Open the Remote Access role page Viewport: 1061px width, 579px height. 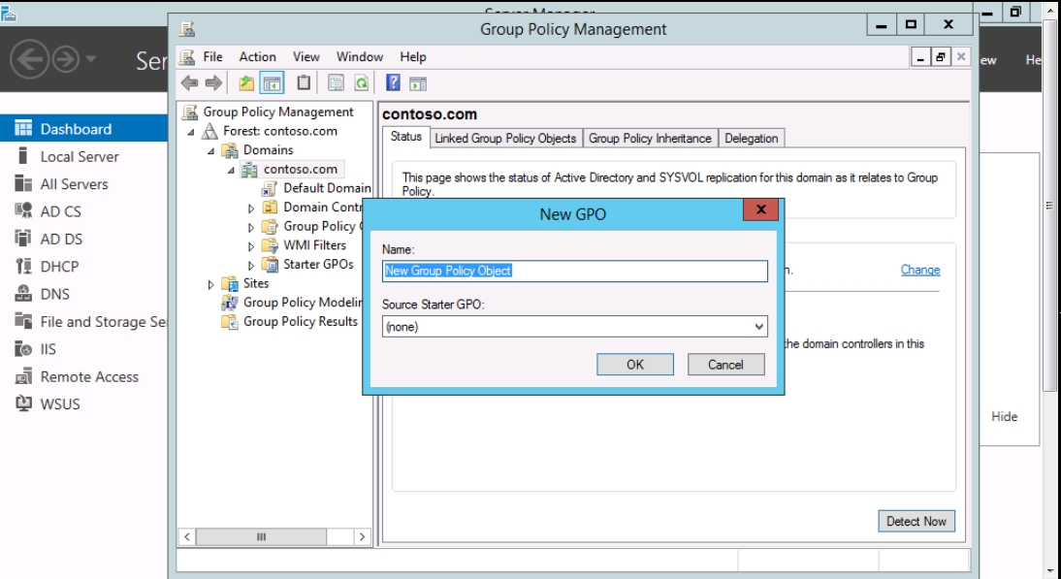[89, 376]
